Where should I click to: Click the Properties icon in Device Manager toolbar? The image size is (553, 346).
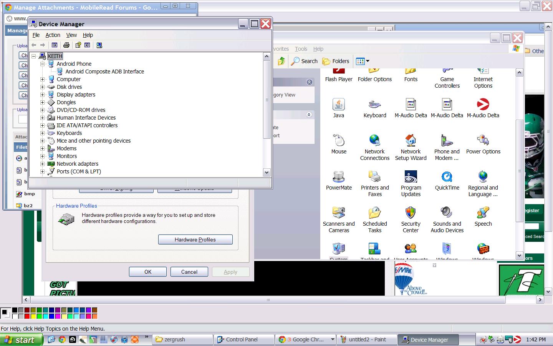point(78,45)
